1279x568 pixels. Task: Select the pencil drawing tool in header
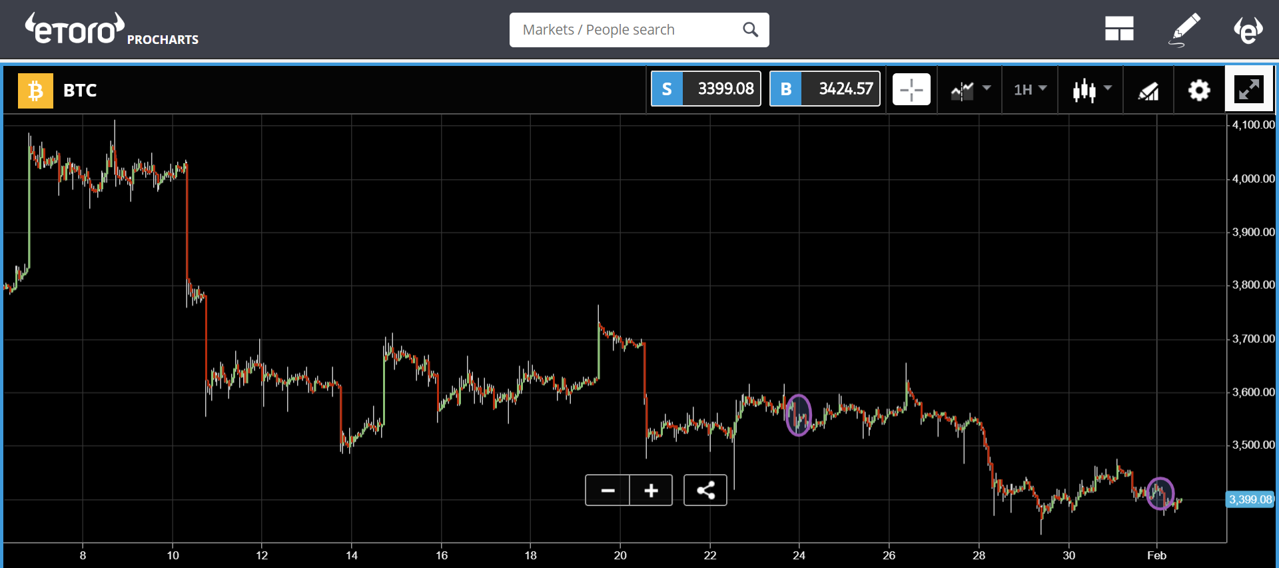pos(1186,29)
